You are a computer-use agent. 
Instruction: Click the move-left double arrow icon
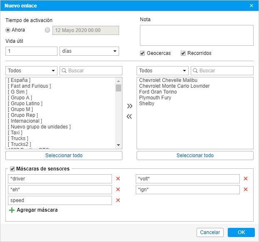129,116
